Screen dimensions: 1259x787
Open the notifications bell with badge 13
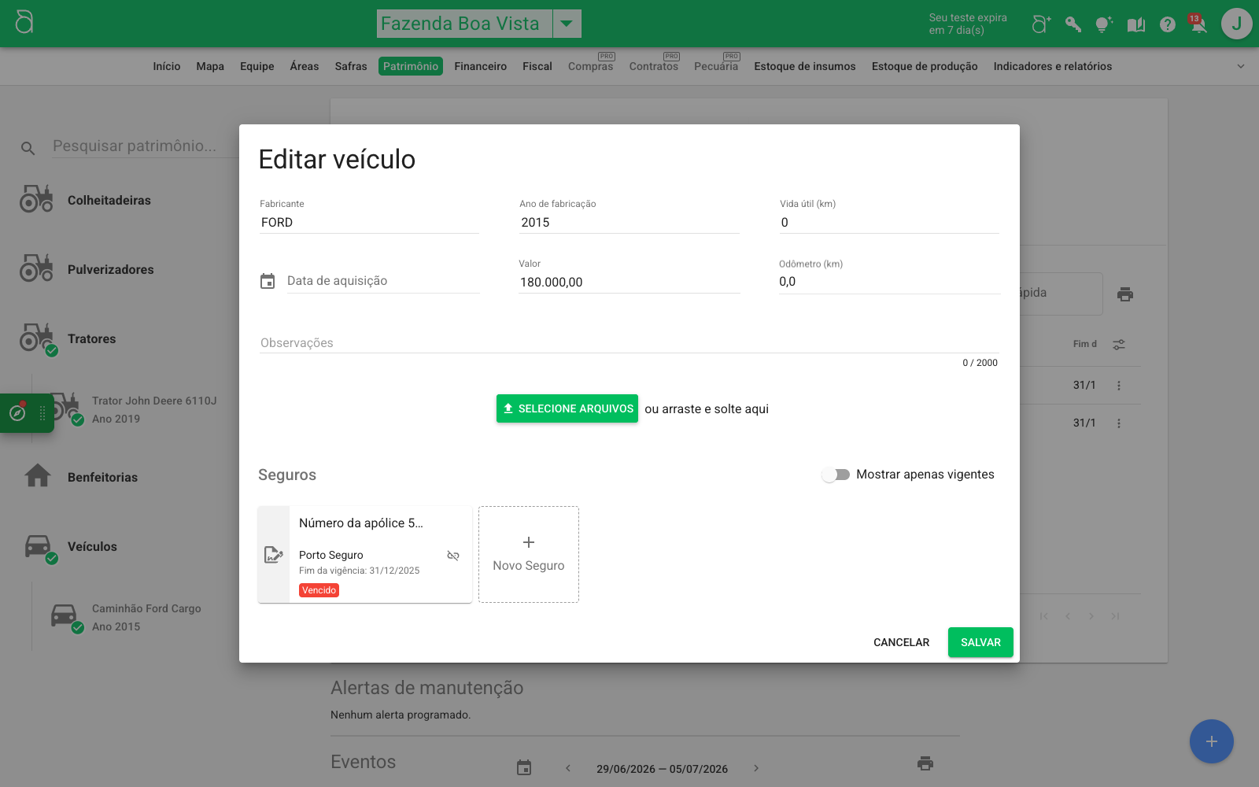[x=1198, y=24]
